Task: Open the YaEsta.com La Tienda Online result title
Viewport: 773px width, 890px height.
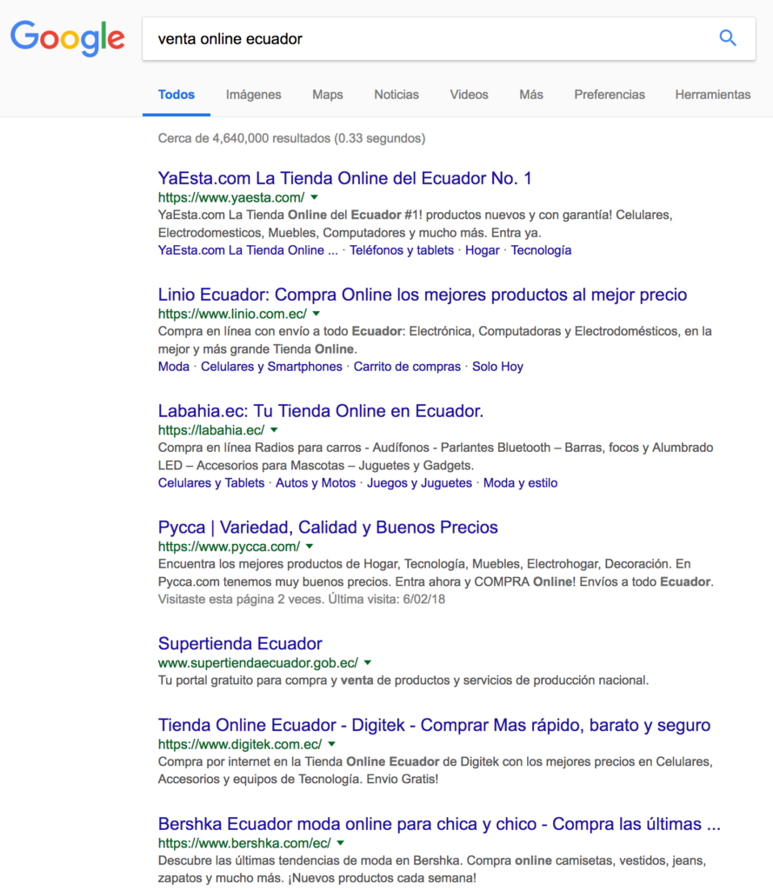Action: (x=344, y=178)
